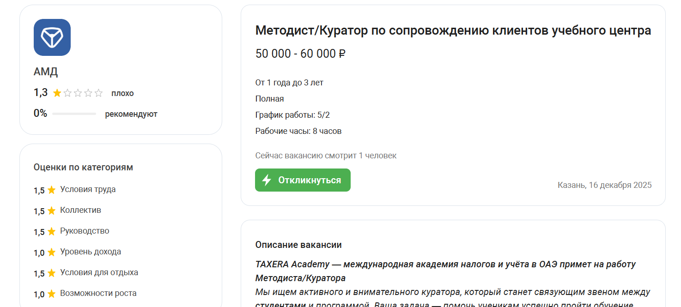Click the star beside "Условия труда"
Screen dimensions: 681x307
[52, 189]
